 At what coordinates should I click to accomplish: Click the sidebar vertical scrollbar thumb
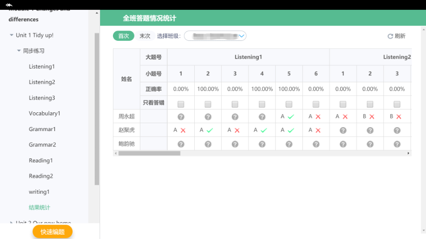97,108
